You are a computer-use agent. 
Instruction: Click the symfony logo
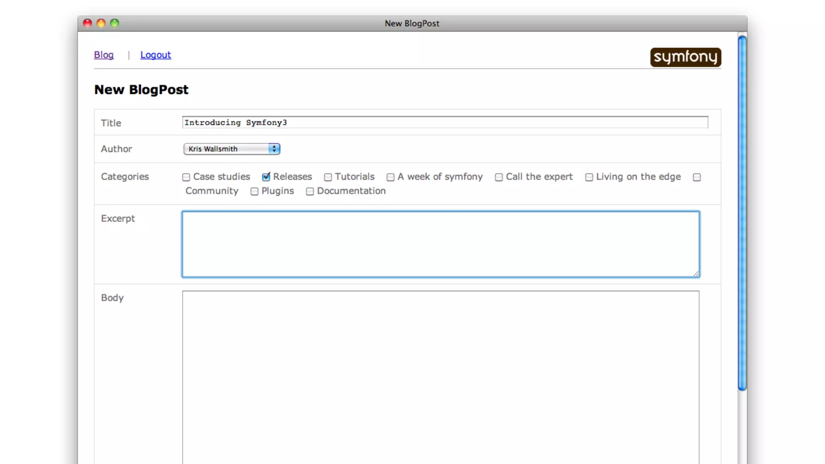coord(685,57)
